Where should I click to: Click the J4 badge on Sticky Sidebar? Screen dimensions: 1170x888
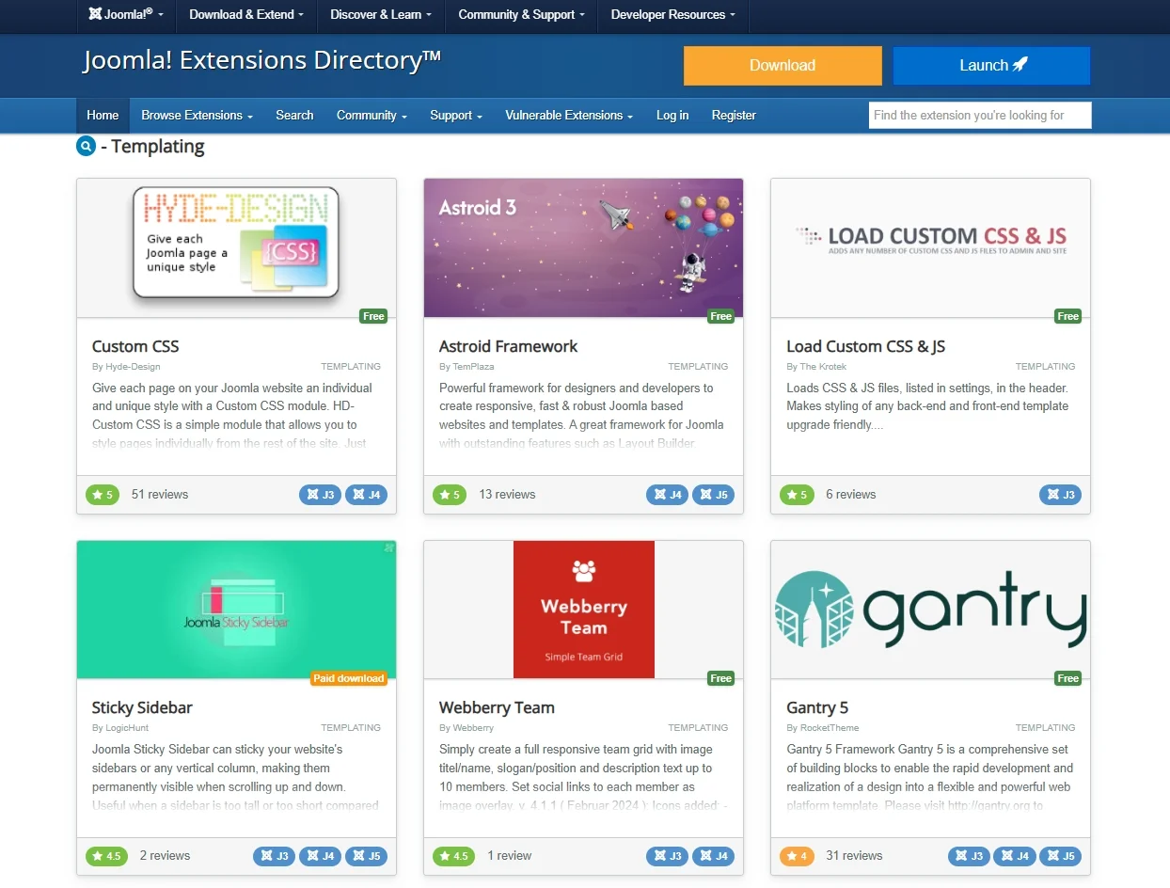320,856
